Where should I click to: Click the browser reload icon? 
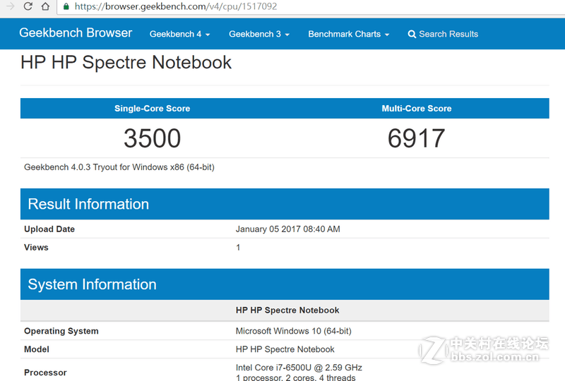pos(28,6)
